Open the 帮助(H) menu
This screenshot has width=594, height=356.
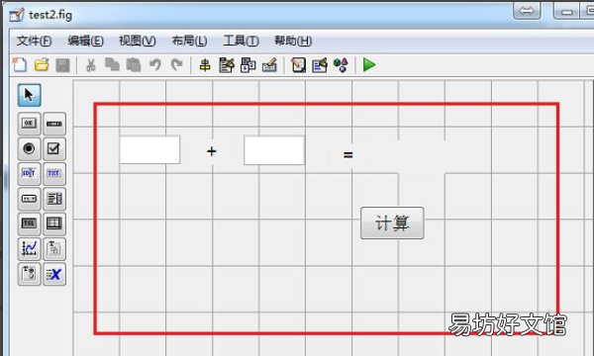(293, 41)
